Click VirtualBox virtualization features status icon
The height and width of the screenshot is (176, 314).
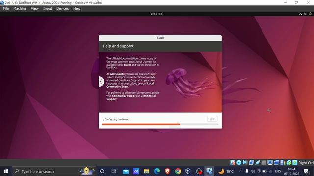pyautogui.click(x=282, y=163)
